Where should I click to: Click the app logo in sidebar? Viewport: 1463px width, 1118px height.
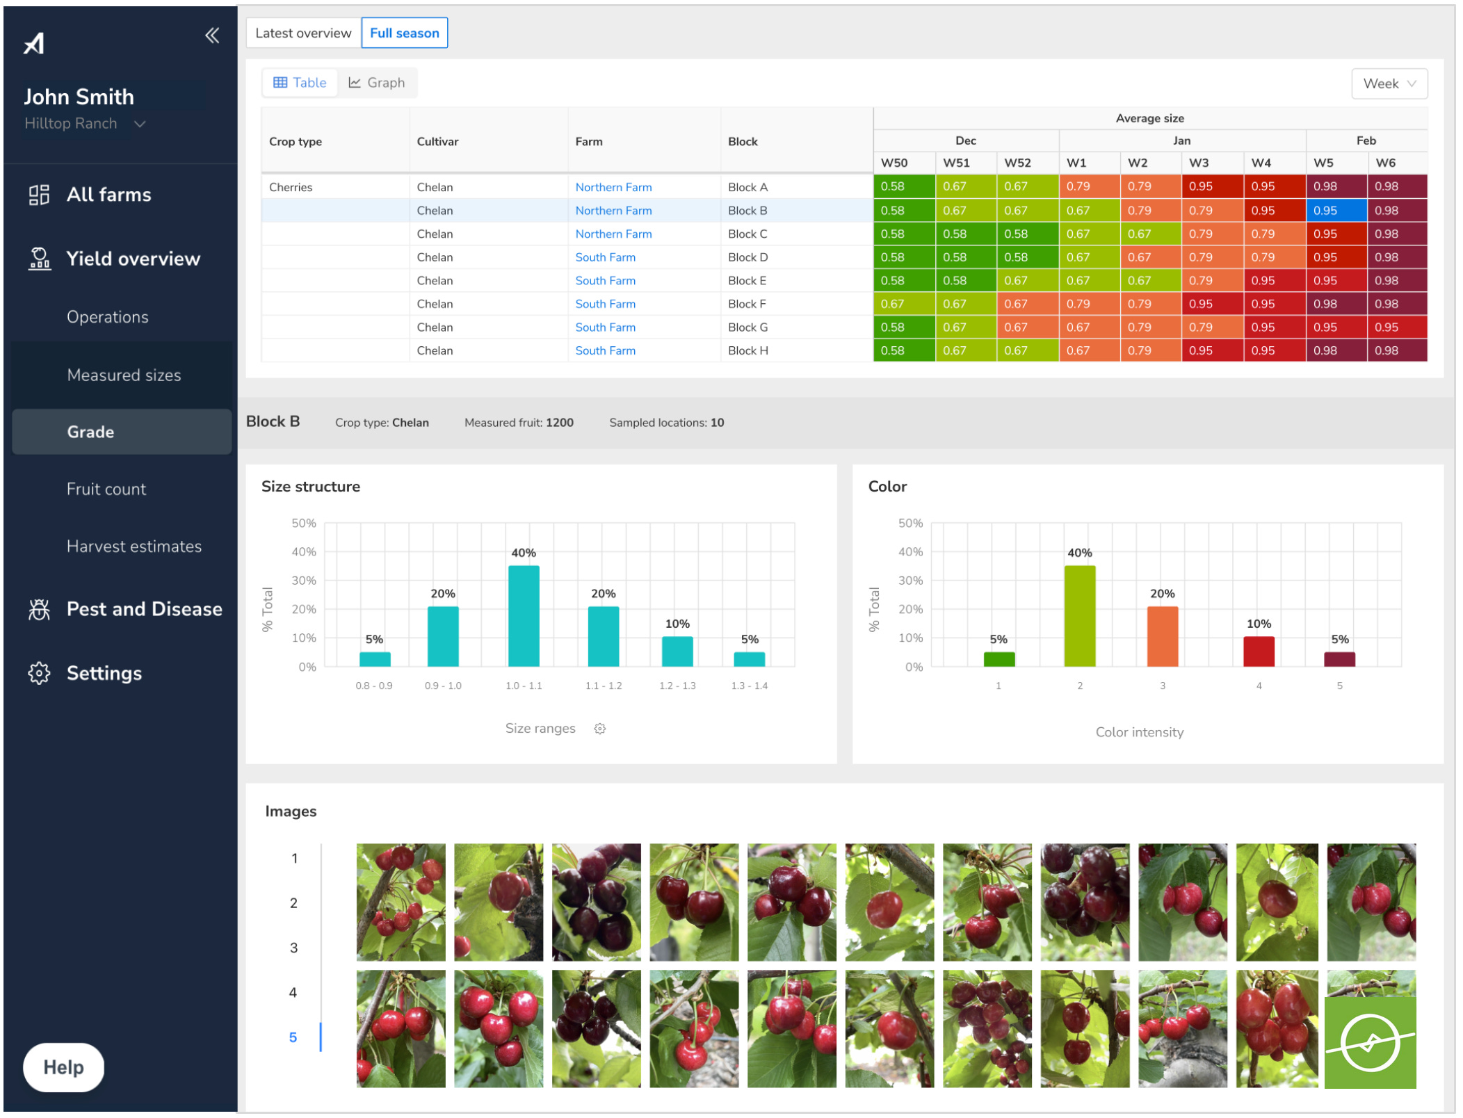(34, 43)
